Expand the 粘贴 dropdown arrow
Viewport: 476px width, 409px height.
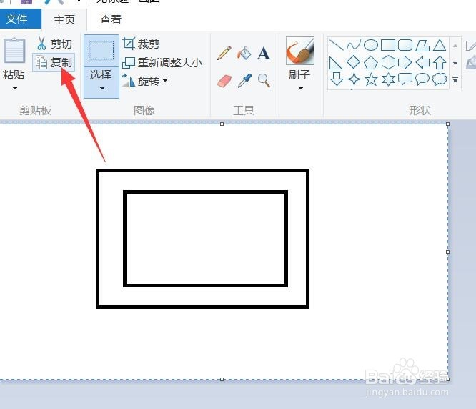click(x=14, y=89)
